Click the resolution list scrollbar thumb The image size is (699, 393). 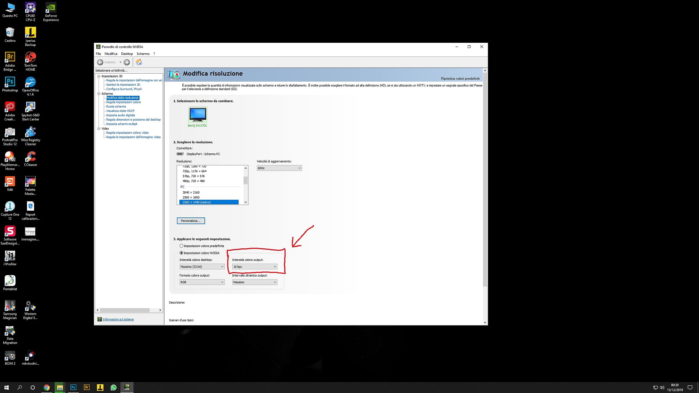246,180
